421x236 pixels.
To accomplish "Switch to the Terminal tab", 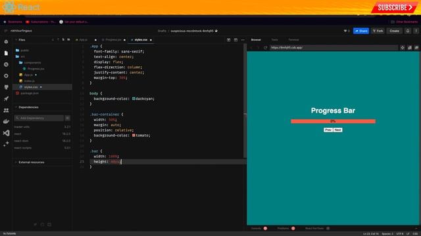I will point(293,39).
